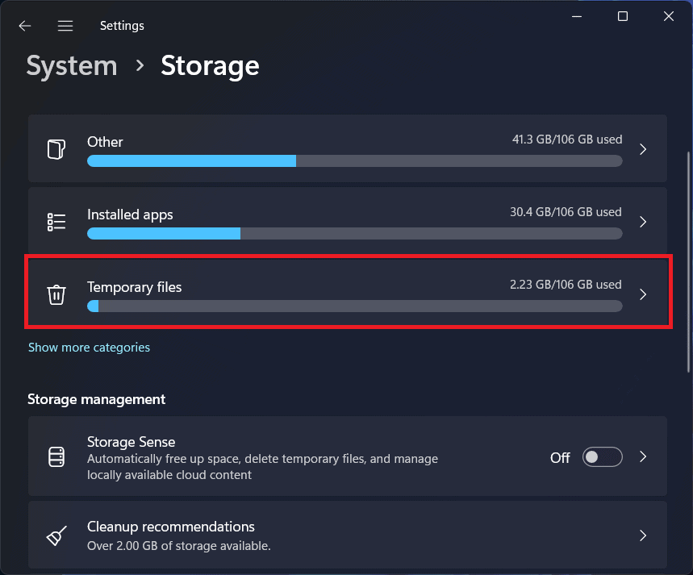Expand the Temporary files chevron

[x=643, y=294]
